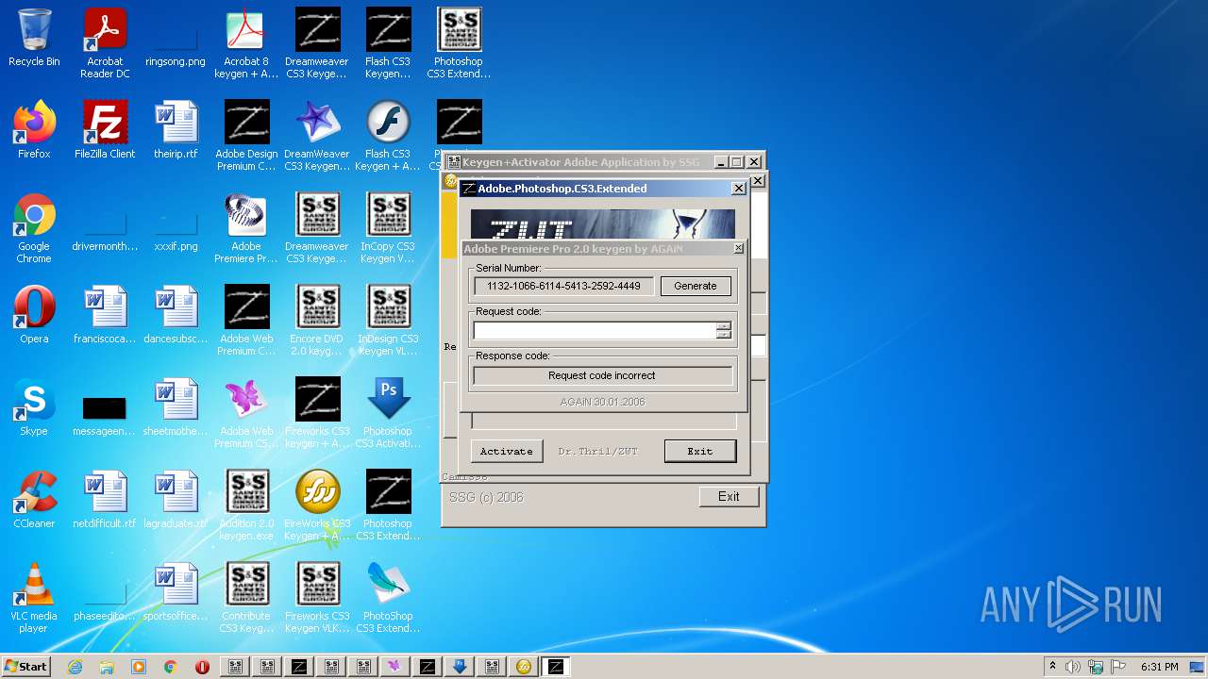Open Firefox from the desktop
Image resolution: width=1208 pixels, height=679 pixels.
pyautogui.click(x=34, y=130)
